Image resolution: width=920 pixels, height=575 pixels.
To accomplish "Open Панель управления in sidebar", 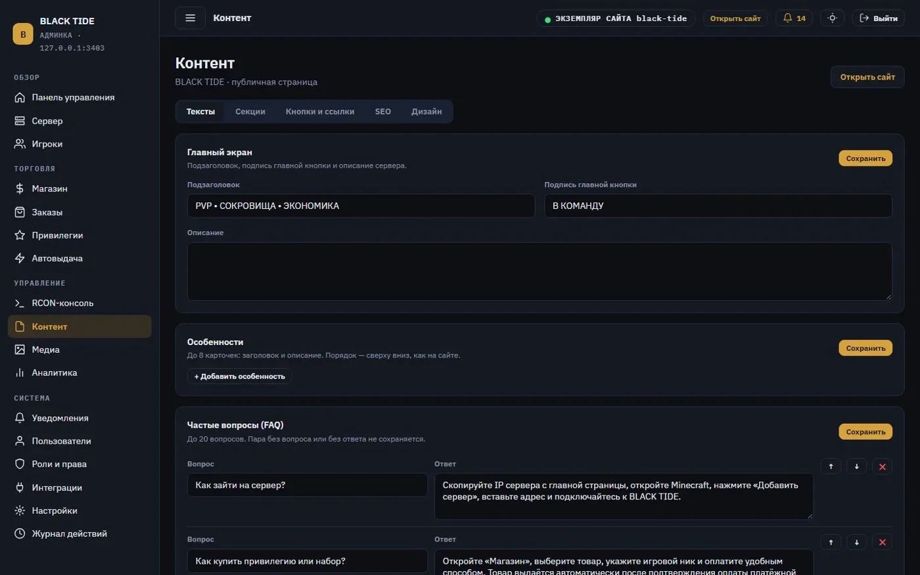I will click(80, 97).
